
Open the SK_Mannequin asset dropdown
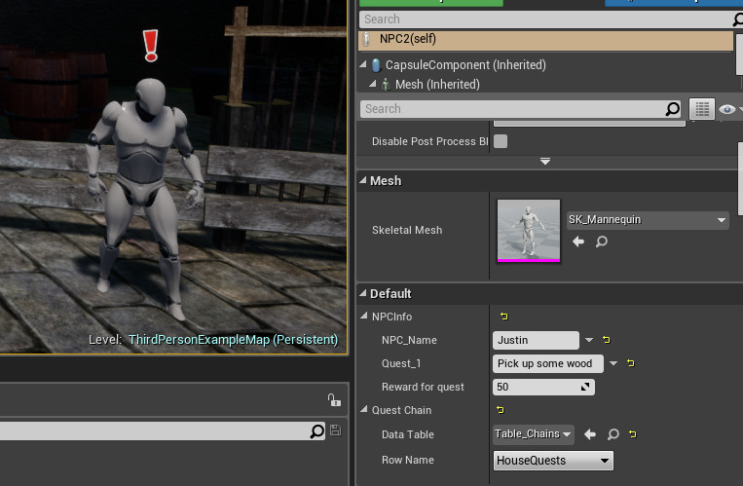648,220
